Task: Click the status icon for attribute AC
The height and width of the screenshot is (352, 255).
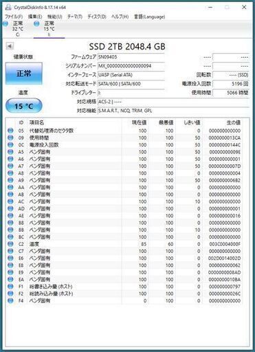Action: click(10, 201)
